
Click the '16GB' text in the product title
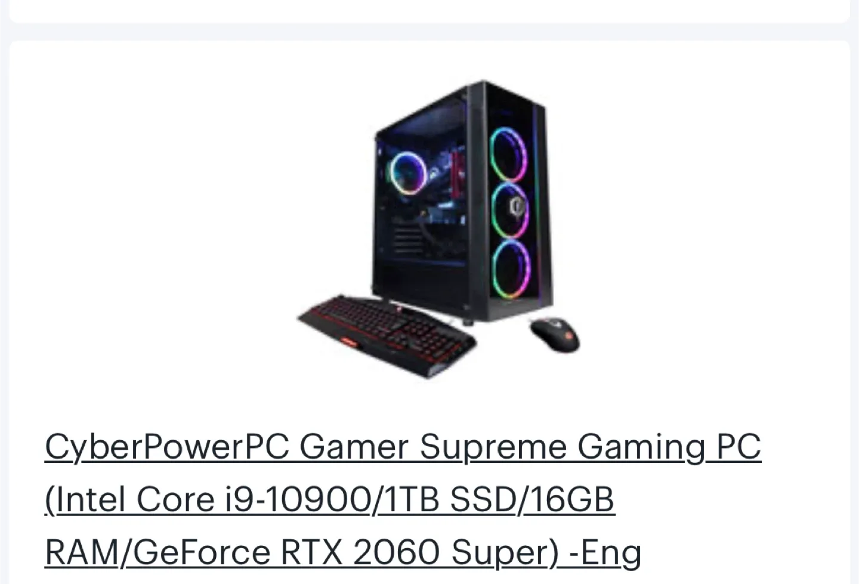572,499
